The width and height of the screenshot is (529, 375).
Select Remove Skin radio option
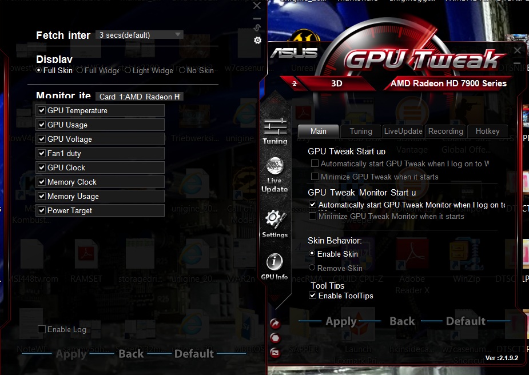[312, 268]
